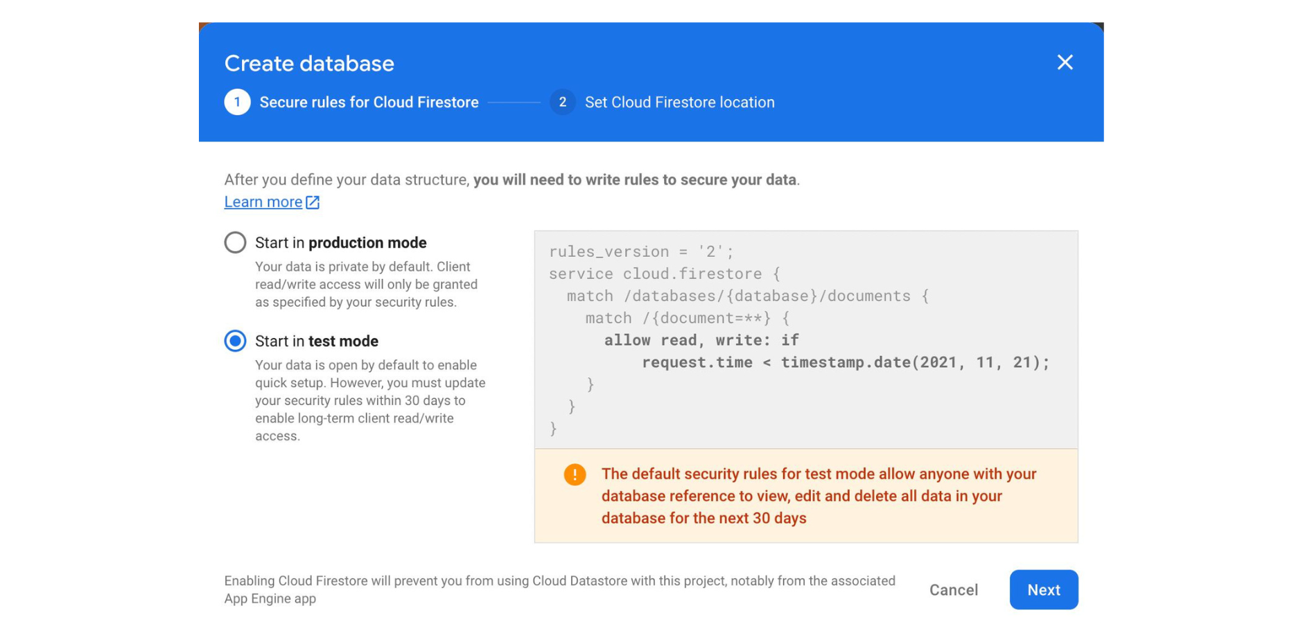Select Start in production mode radio

(x=235, y=242)
